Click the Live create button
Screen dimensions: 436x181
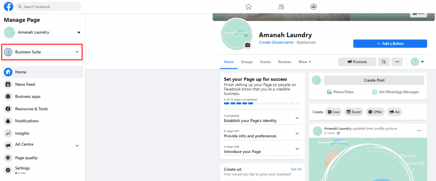click(x=333, y=112)
